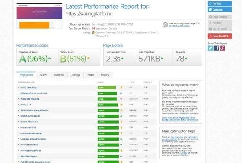242x163 pixels.
Task: Click the Inline small JavaScript diamond icon
Action: (x=121, y=133)
